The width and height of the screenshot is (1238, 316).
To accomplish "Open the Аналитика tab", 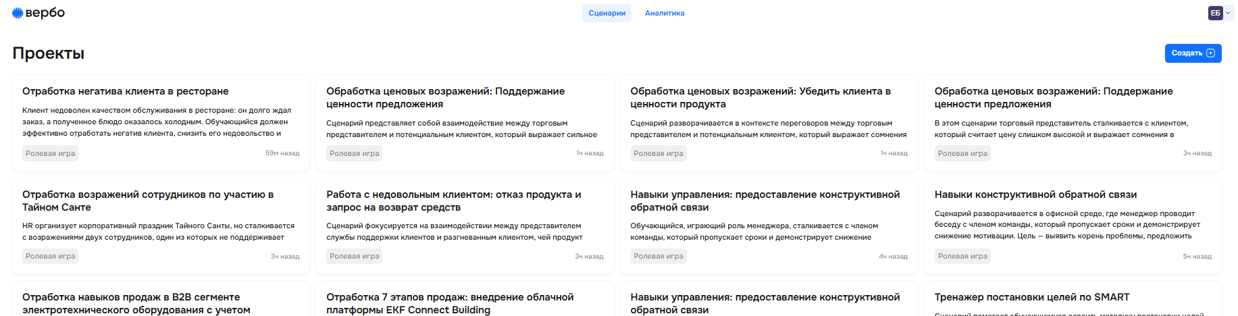I will (665, 13).
